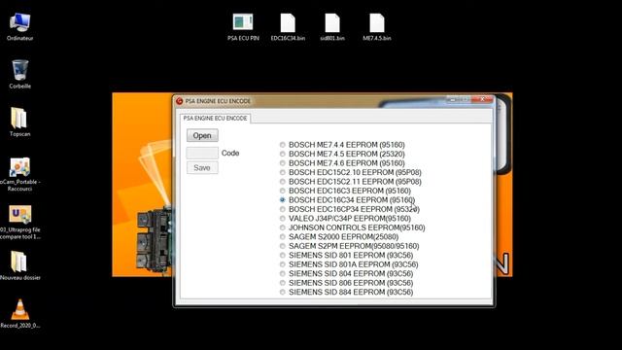This screenshot has width=622, height=350.
Task: Select BOSCH EDC16C34 EEPROM (95160) radio
Action: tap(283, 200)
